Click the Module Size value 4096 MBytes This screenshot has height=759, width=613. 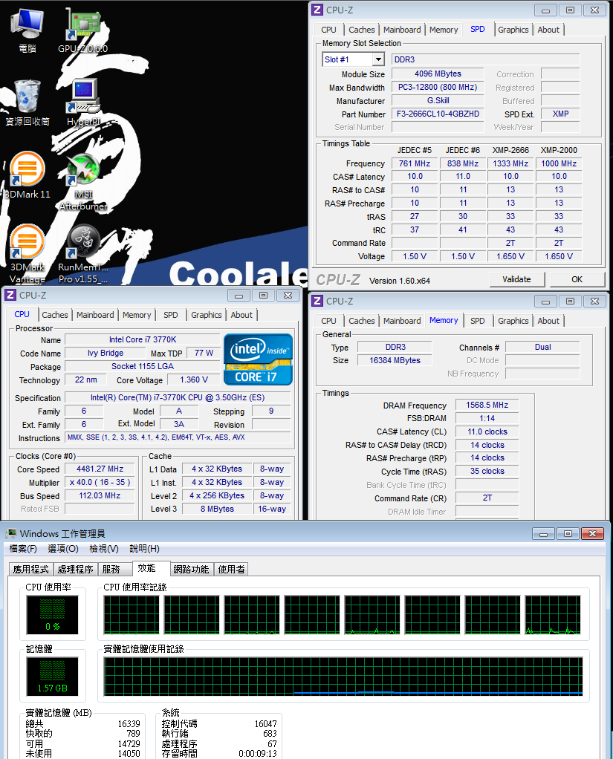tap(438, 74)
